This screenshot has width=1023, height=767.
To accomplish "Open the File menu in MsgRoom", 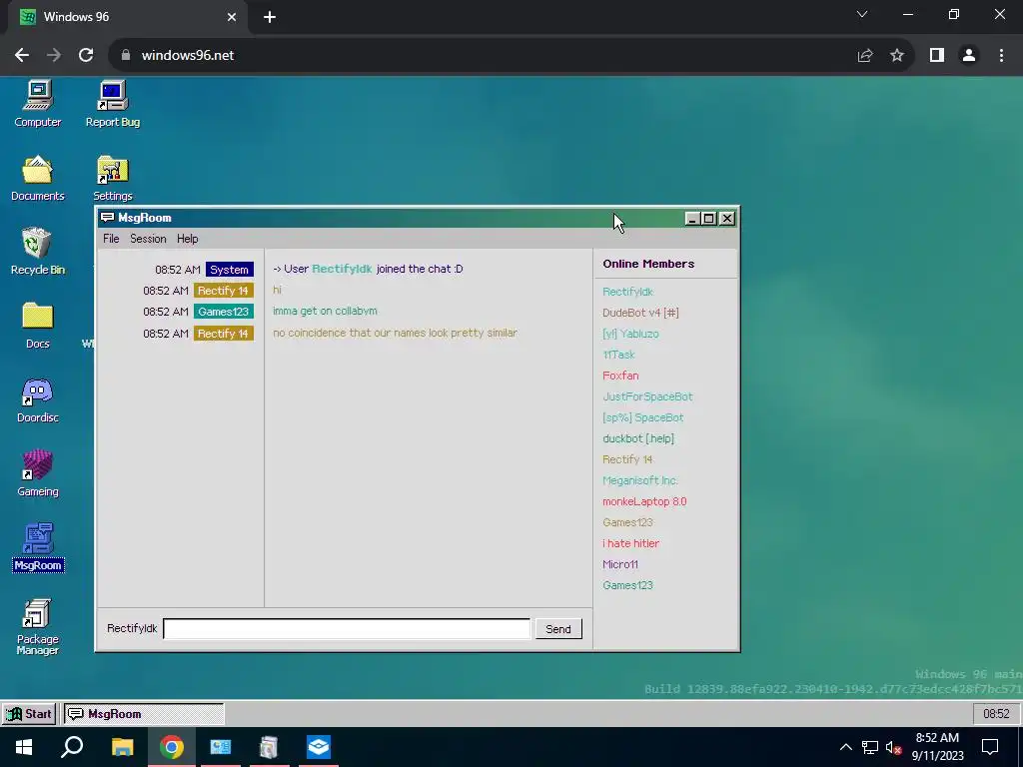I will click(111, 239).
